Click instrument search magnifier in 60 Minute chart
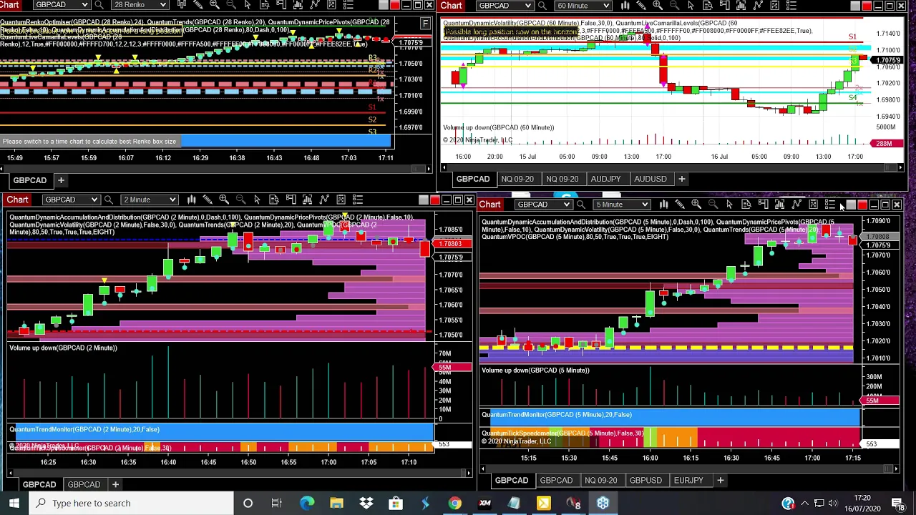This screenshot has width=916, height=515. (x=542, y=6)
